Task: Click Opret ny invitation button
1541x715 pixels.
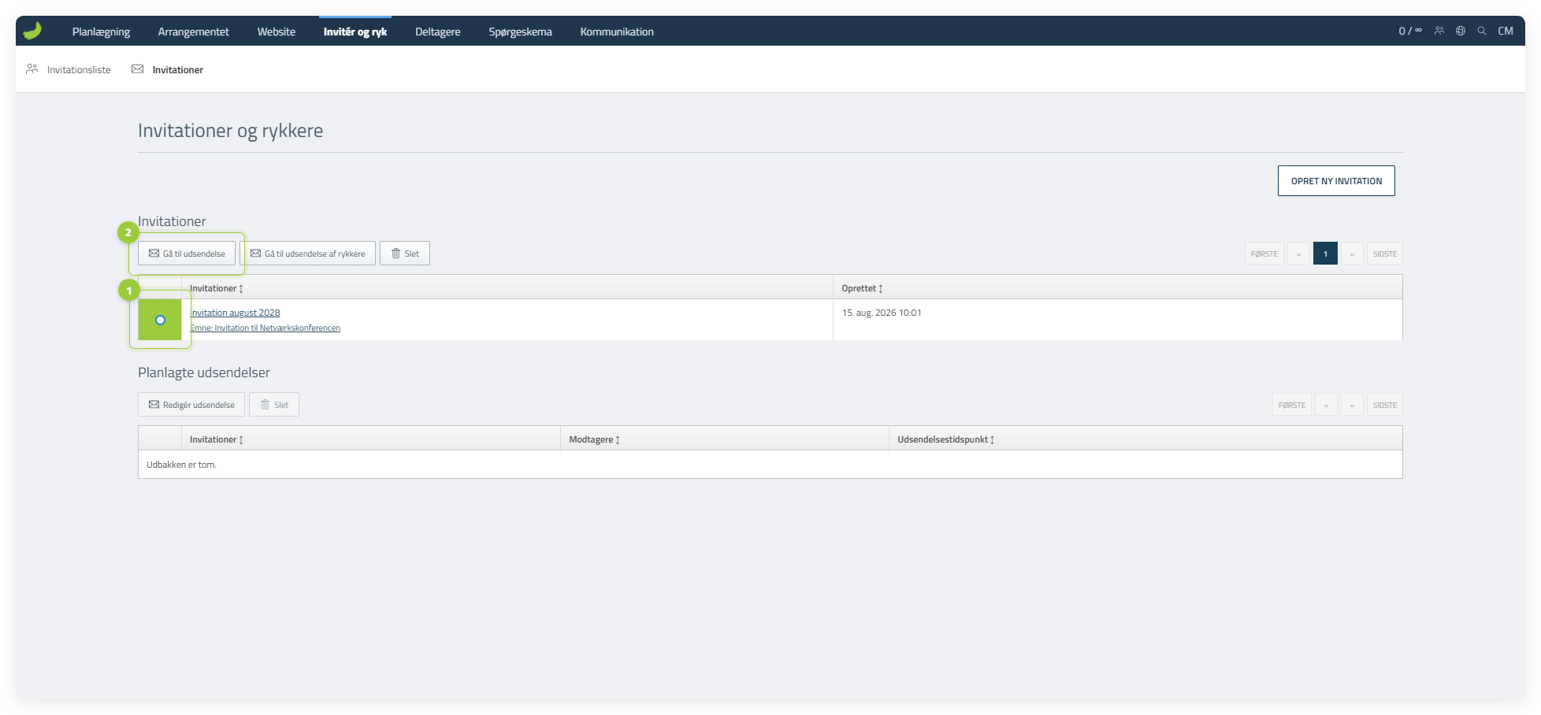Action: [x=1336, y=180]
